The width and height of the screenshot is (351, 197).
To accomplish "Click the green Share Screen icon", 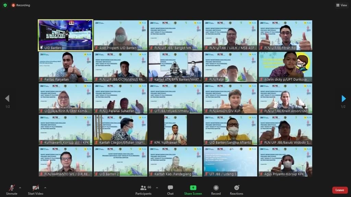I will tap(193, 188).
